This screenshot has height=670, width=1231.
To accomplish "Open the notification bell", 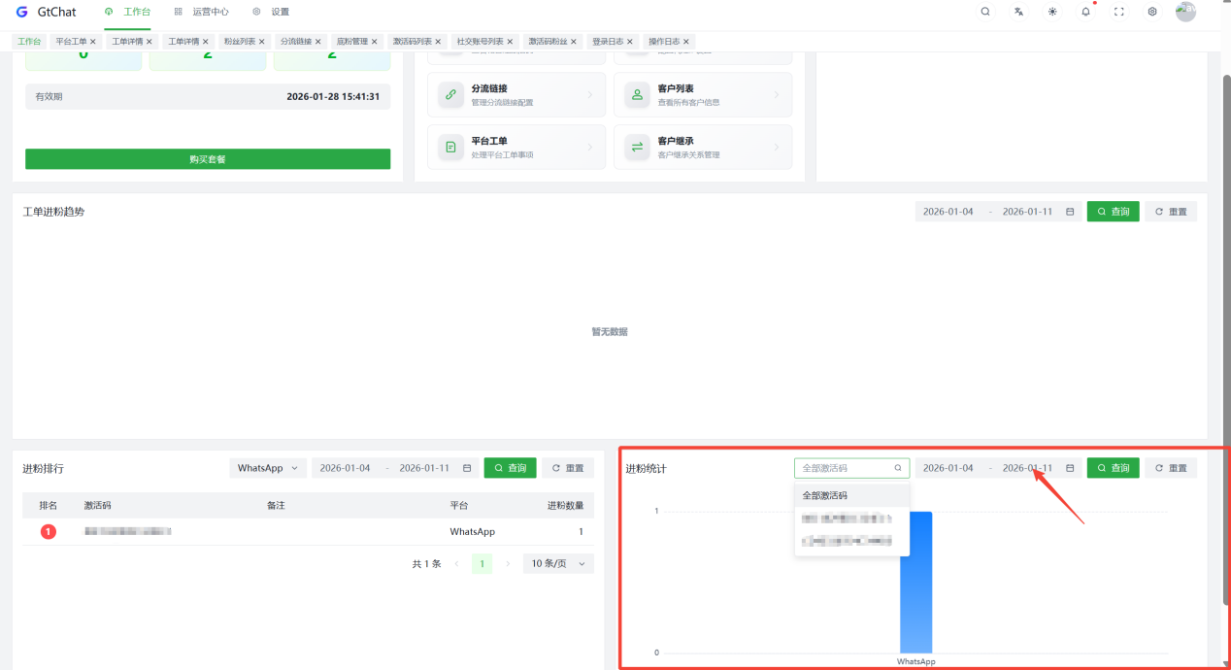I will 1085,12.
